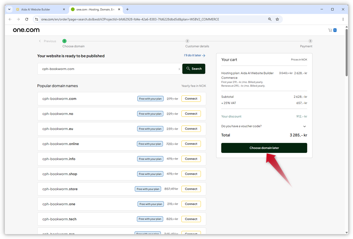This screenshot has width=353, height=239.
Task: Clear the domain search field with x
Action: point(179,69)
